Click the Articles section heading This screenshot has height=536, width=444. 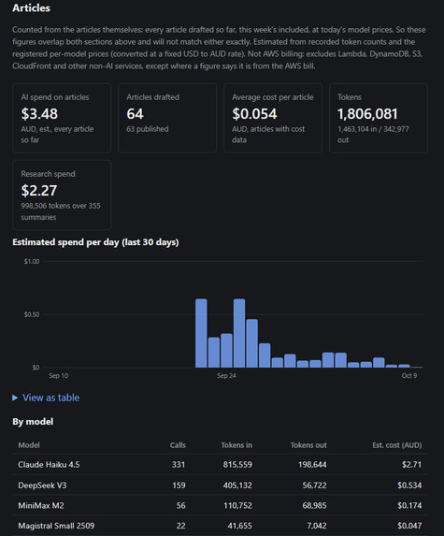(31, 7)
